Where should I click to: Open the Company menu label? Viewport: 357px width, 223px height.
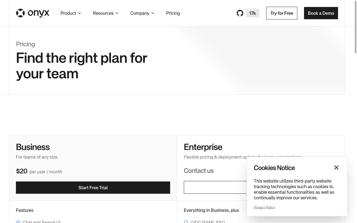click(x=140, y=13)
